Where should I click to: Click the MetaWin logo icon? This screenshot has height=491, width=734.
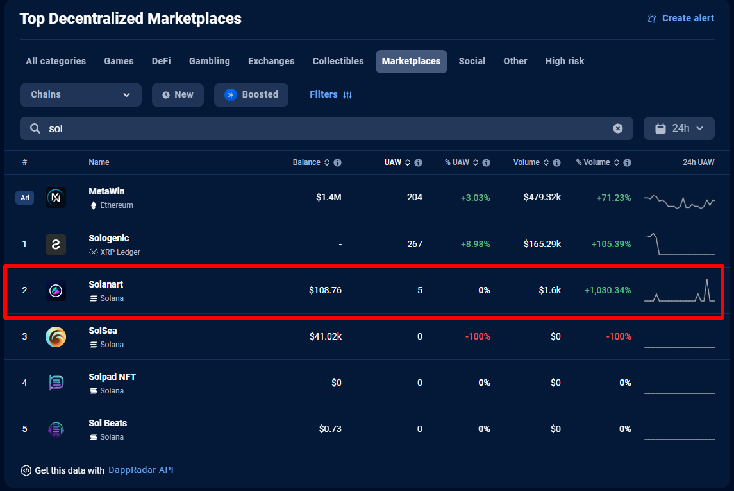click(56, 198)
